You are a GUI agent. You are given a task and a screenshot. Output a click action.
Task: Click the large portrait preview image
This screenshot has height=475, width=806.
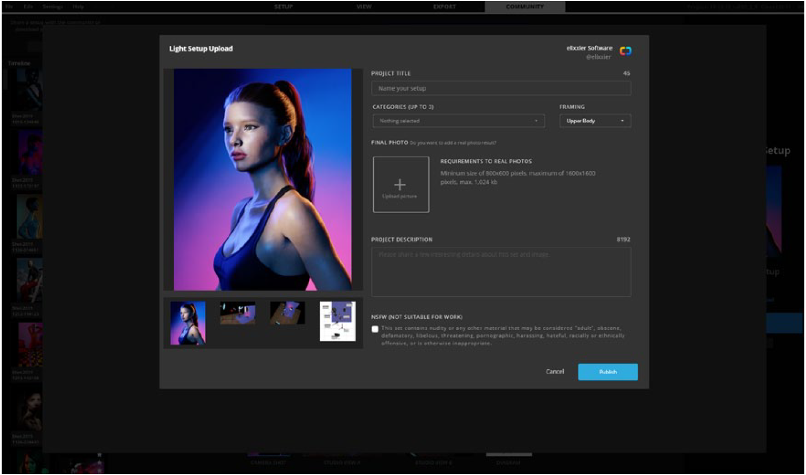pyautogui.click(x=263, y=179)
